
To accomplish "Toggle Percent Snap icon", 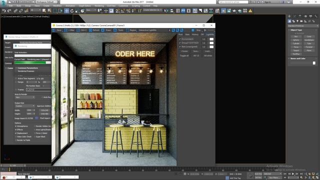I will [128, 10].
